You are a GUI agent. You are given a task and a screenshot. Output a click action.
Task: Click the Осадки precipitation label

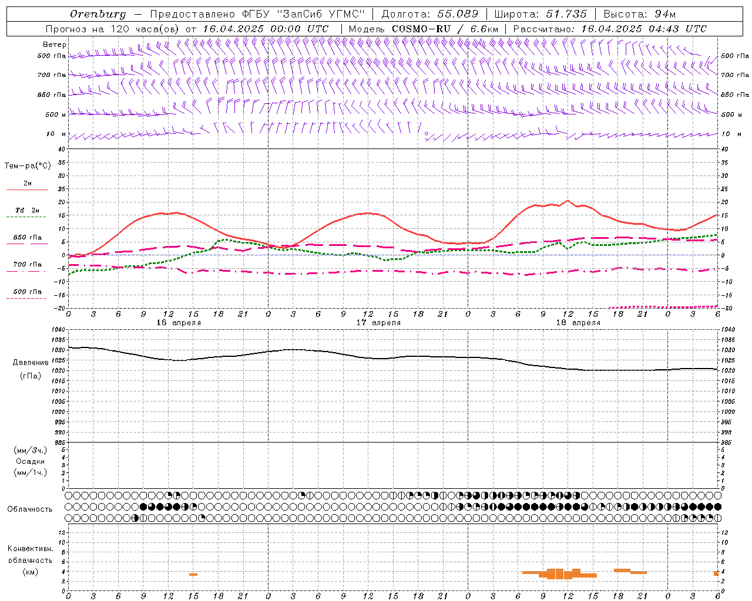click(x=31, y=461)
